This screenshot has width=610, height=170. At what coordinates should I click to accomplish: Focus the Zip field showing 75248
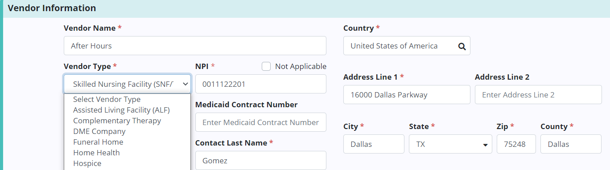tap(516, 144)
